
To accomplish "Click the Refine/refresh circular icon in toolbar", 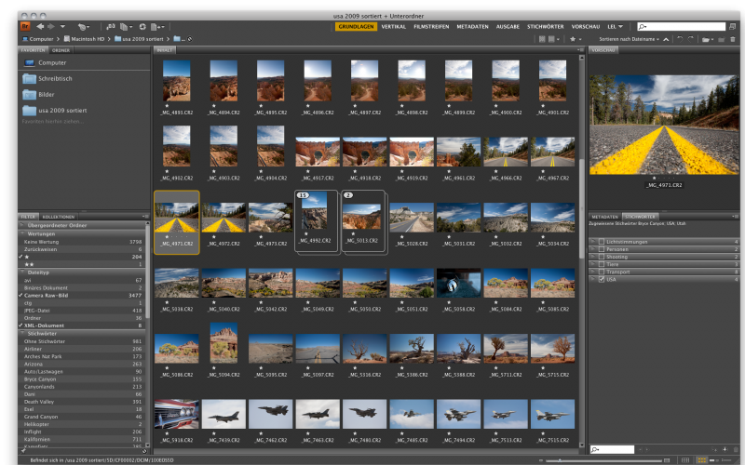I will 142,27.
